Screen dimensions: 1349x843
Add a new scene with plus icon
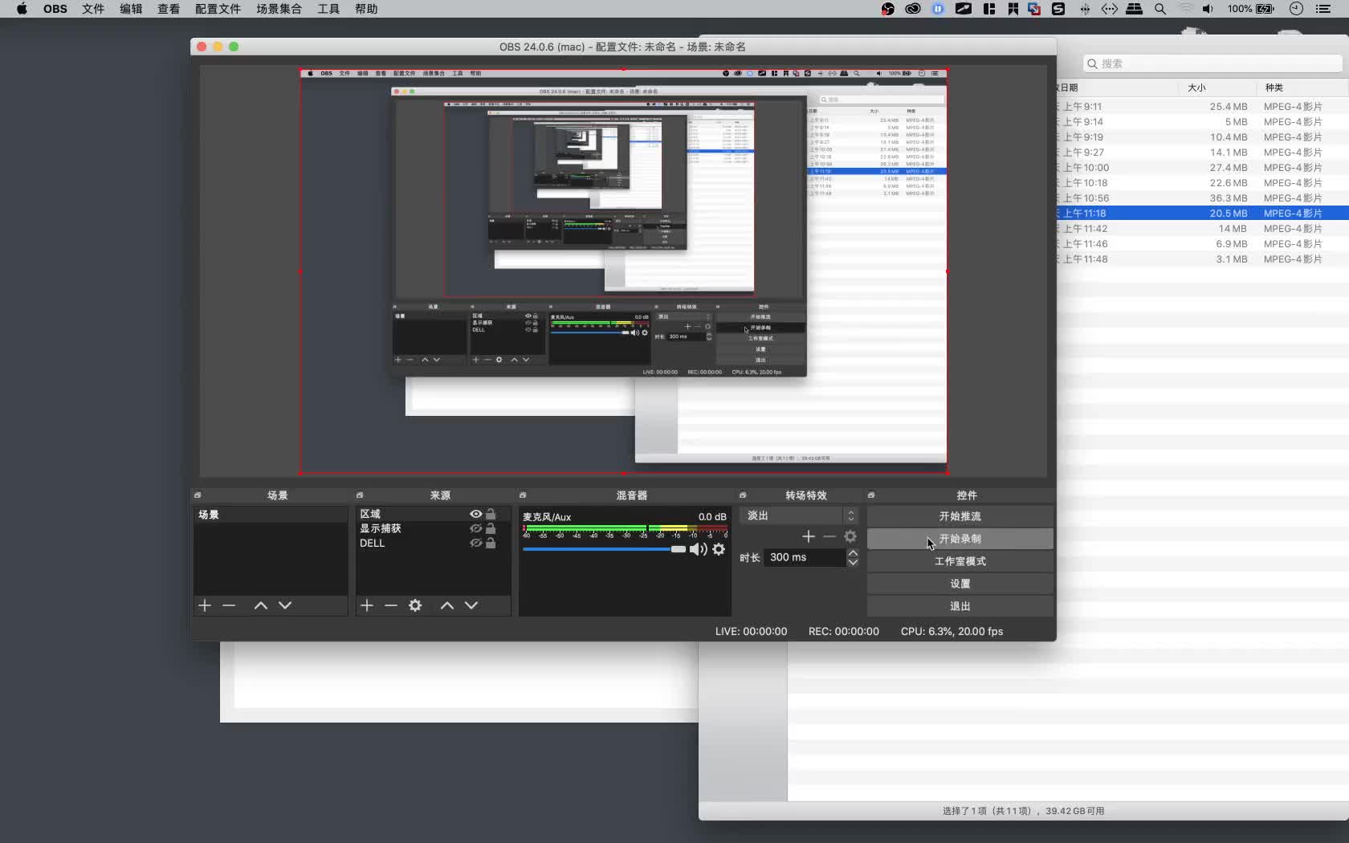[205, 605]
